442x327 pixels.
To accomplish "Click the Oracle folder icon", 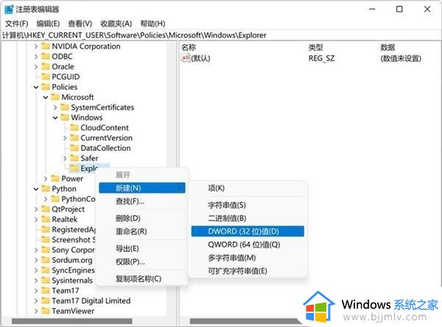I will tap(46, 66).
